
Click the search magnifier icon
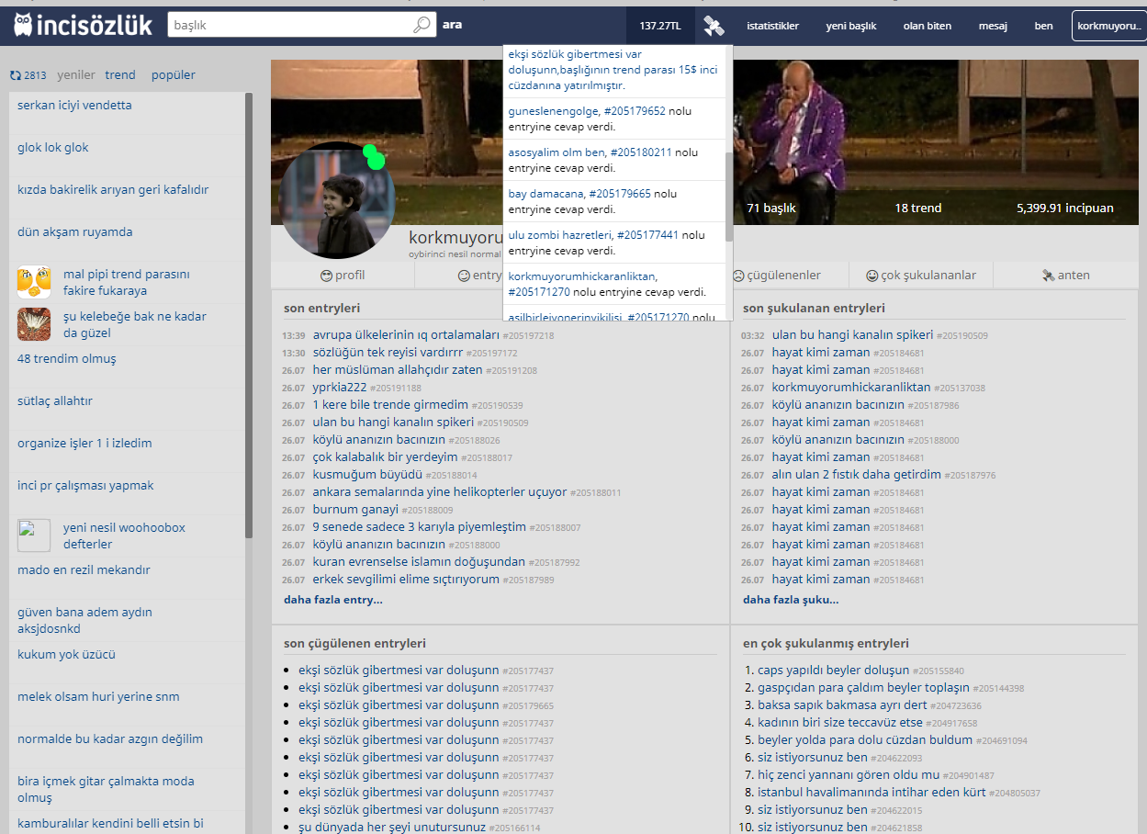click(422, 25)
